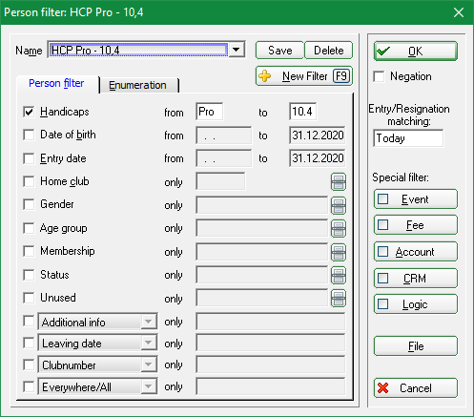
Task: Click the Delete button
Action: 329,51
